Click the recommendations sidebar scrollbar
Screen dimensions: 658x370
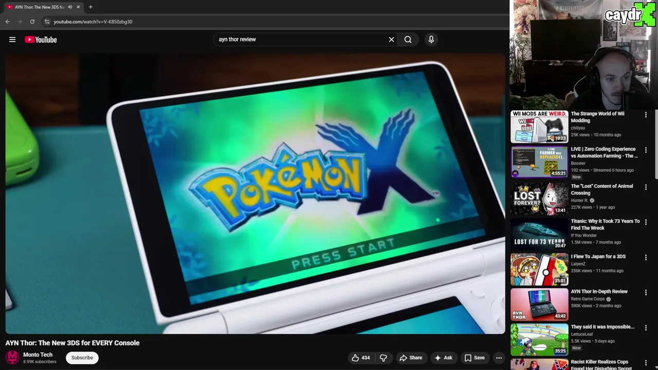[x=655, y=144]
